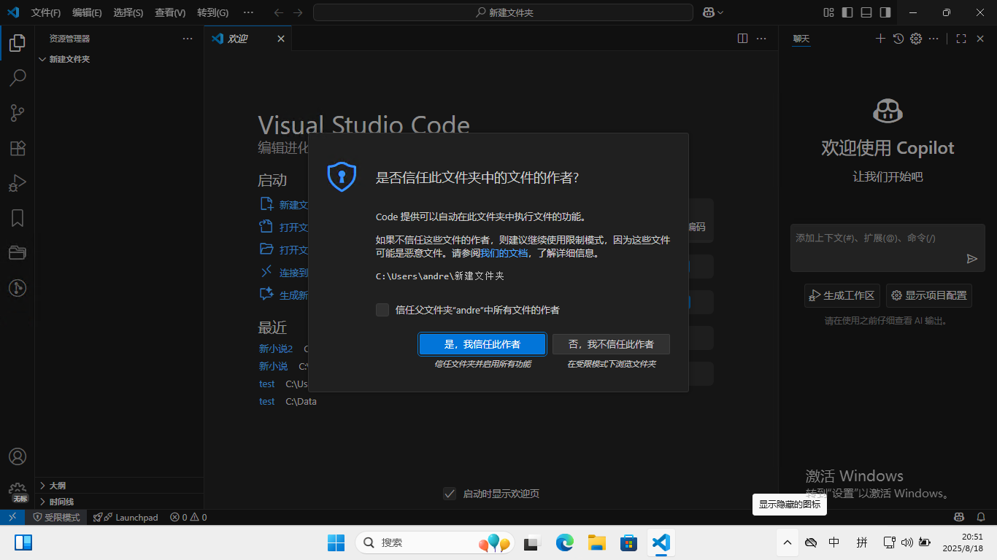Open the 文件(F) menu

tap(46, 12)
